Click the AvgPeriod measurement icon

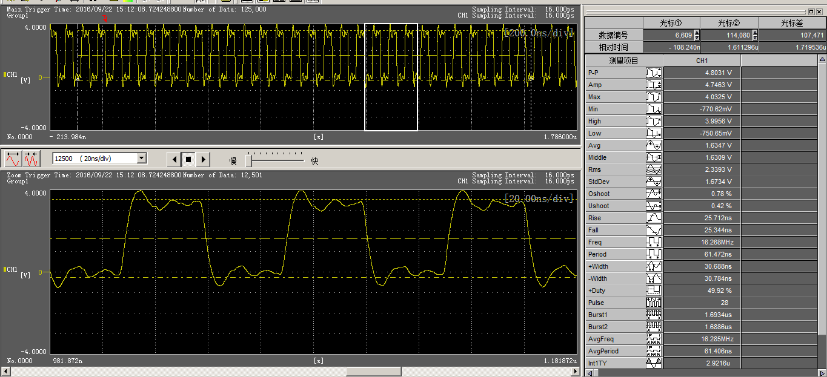click(x=654, y=351)
